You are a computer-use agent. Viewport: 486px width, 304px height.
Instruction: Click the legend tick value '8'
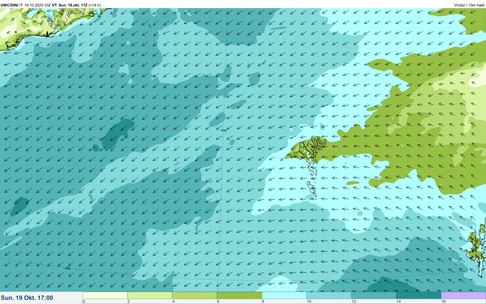click(263, 301)
